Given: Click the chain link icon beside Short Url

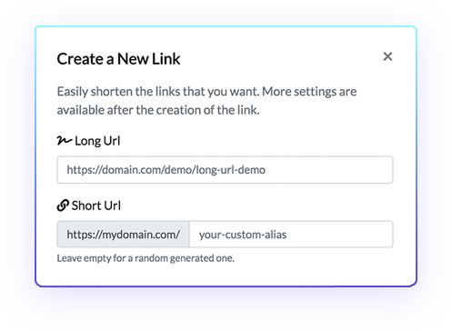Looking at the screenshot, I should [63, 206].
